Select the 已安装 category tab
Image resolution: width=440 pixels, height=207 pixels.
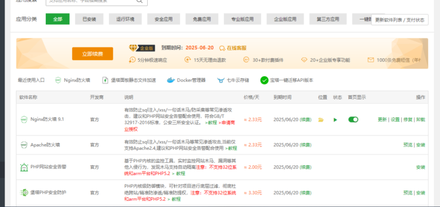[89, 19]
